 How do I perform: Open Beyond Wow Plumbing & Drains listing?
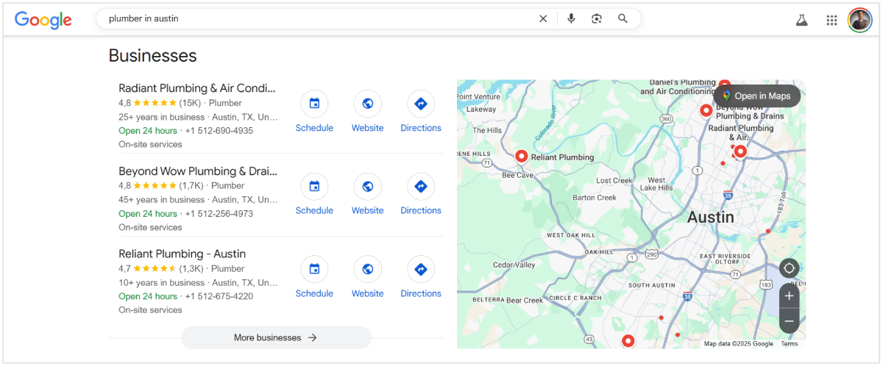(197, 171)
